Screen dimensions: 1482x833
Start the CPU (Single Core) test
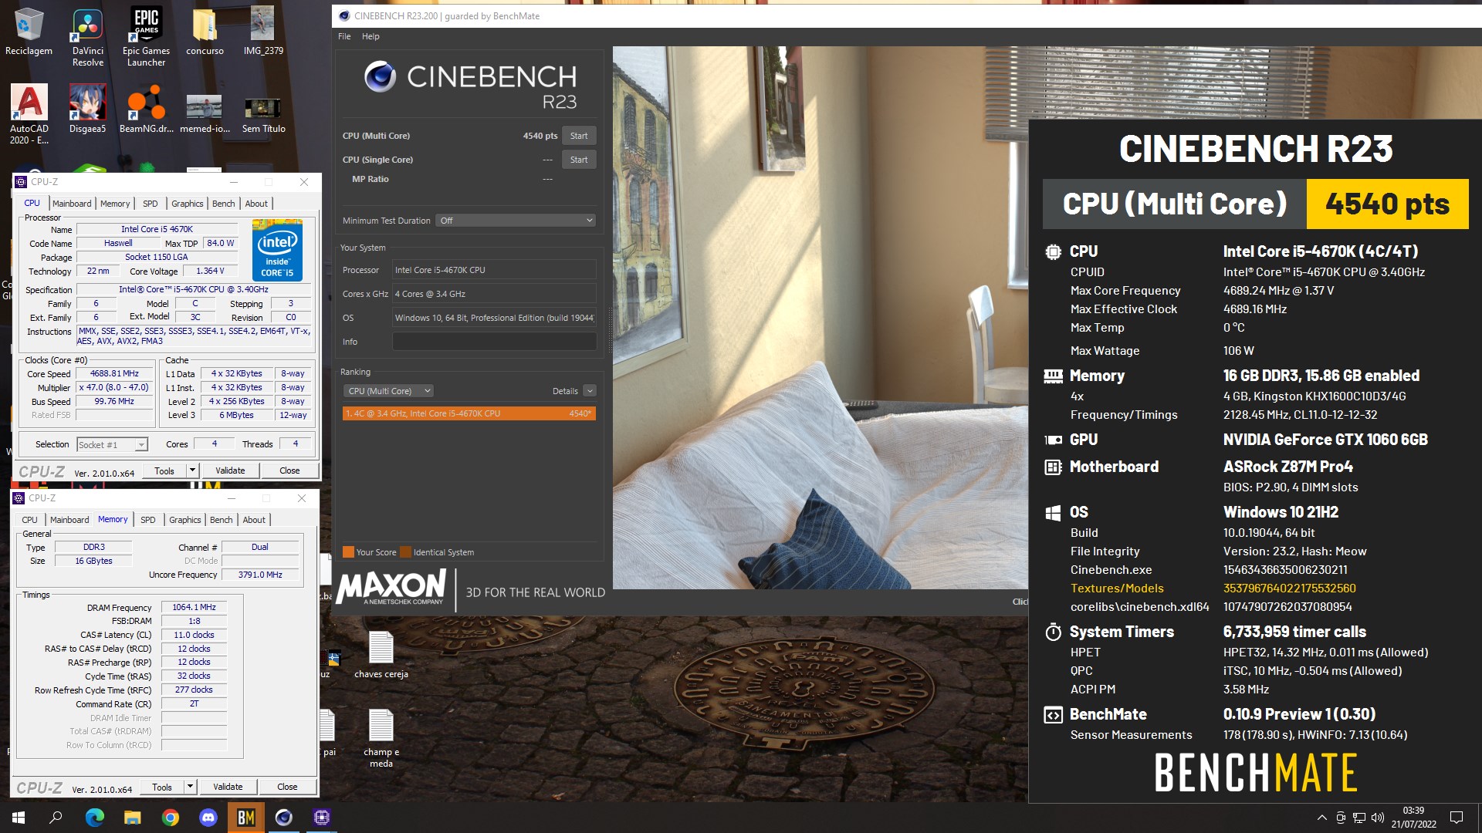pos(579,160)
